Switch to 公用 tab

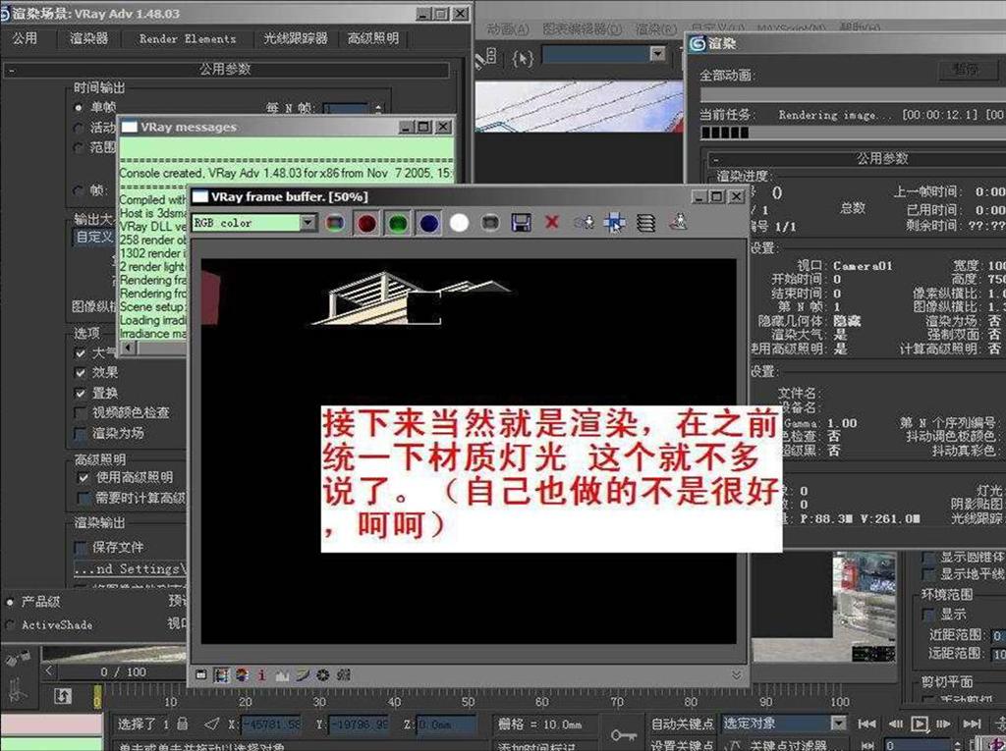[25, 38]
